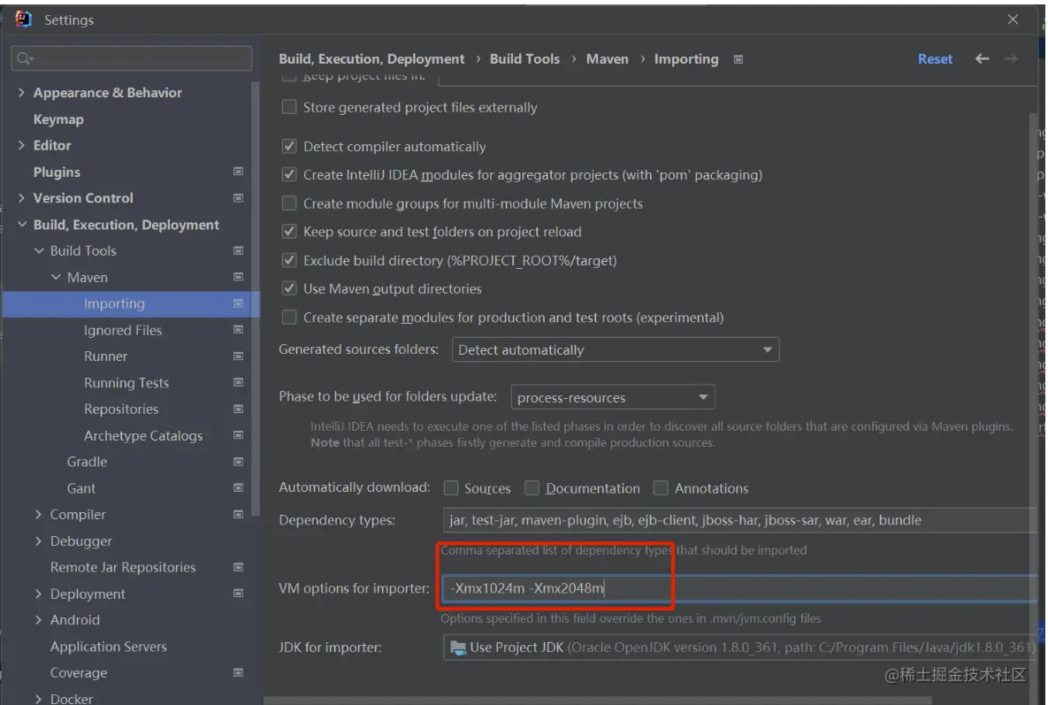The image size is (1048, 705).
Task: Click the project-level icon beside Compiler
Action: 238,515
